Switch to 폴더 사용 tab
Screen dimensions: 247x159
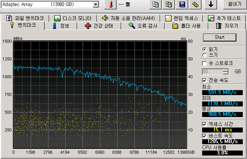pyautogui.click(x=186, y=26)
